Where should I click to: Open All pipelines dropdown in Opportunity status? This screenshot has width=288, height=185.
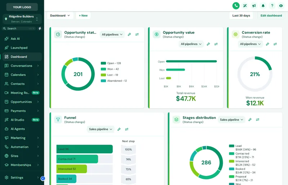(112, 34)
